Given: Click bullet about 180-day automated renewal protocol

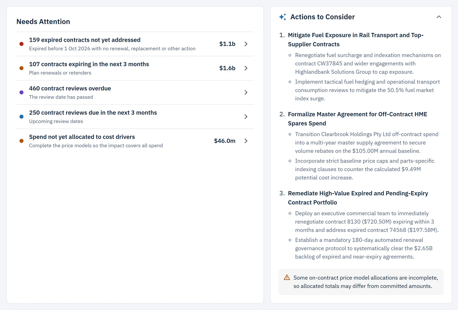Looking at the screenshot, I should 364,248.
